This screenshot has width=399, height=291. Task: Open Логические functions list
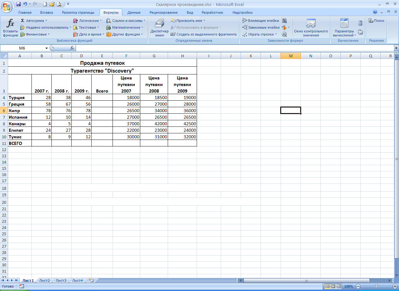pyautogui.click(x=88, y=21)
